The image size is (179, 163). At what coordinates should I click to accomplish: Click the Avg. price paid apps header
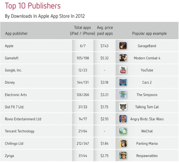point(104,31)
